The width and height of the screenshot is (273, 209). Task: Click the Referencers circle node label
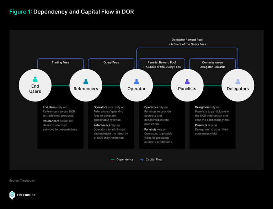pos(86,89)
